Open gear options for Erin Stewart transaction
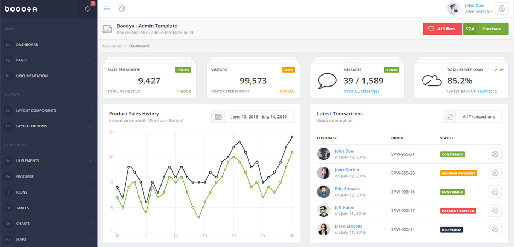This screenshot has width=514, height=247. (x=495, y=191)
